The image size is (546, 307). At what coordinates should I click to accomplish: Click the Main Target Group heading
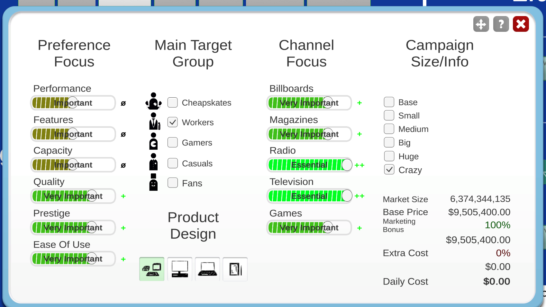193,53
